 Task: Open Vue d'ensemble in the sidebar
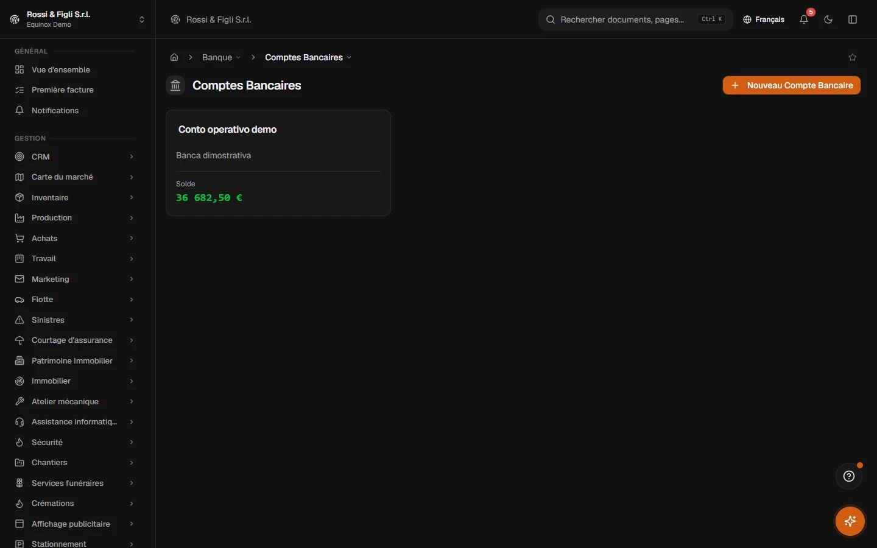point(74,69)
